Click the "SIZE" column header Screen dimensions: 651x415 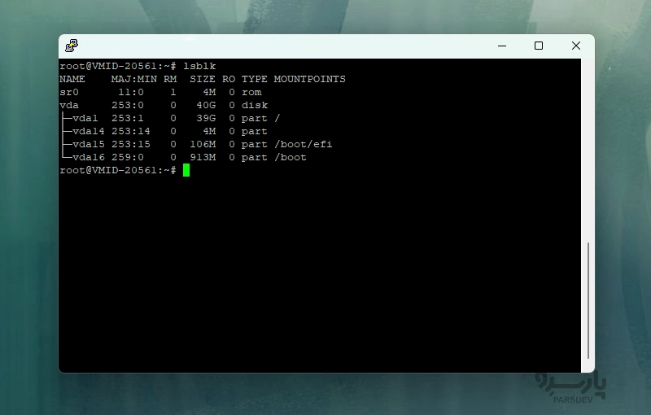(x=203, y=79)
